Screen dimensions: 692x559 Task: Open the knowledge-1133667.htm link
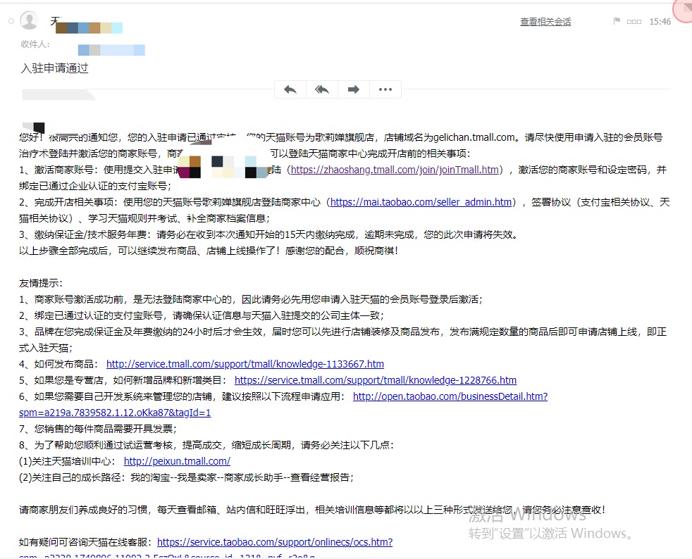coord(245,364)
